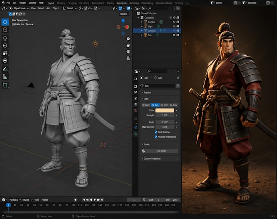Viewport: 277px width, 219px height.
Task: Switch to the Shading workspace tab
Action: (110, 3)
